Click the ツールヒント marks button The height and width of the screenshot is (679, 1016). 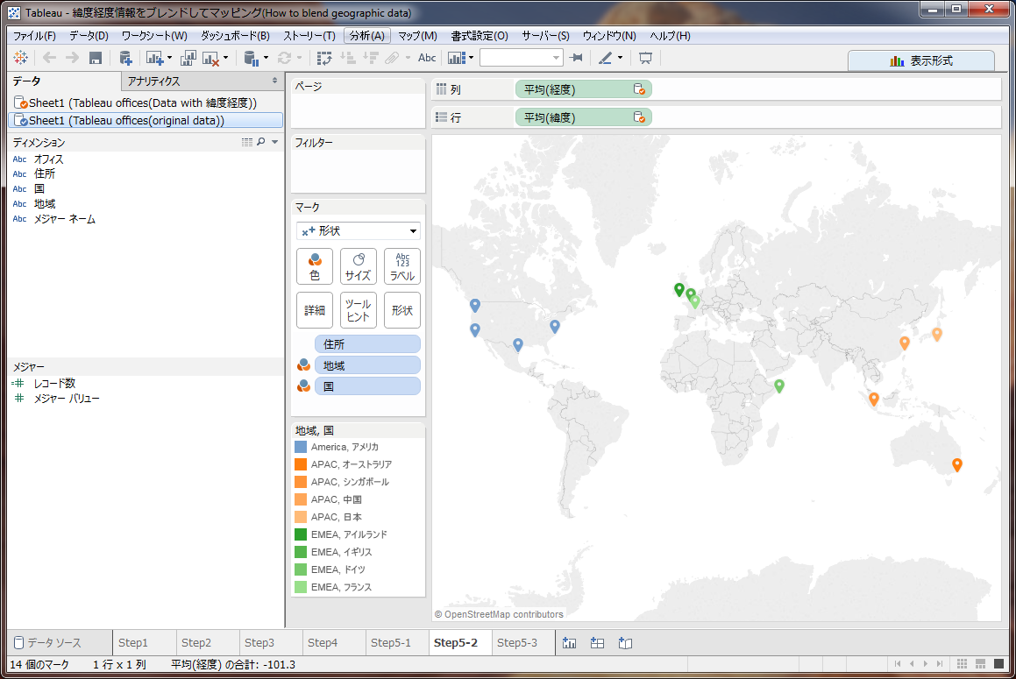tap(359, 310)
